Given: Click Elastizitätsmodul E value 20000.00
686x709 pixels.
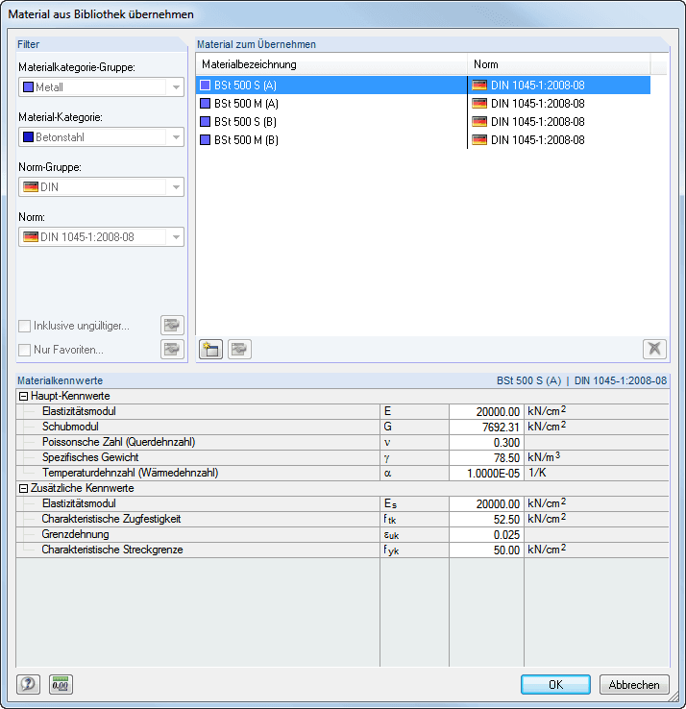Looking at the screenshot, I should [x=486, y=412].
